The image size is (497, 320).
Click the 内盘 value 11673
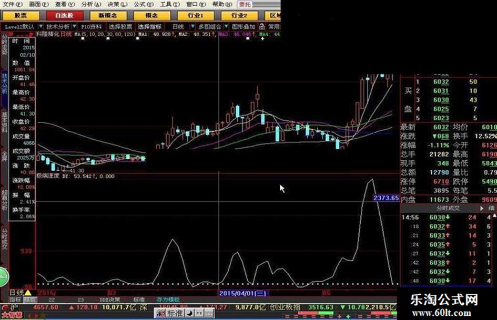tap(439, 200)
